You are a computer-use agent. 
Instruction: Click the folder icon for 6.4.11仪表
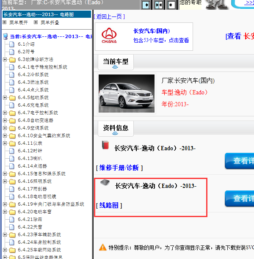pyautogui.click(x=12, y=143)
